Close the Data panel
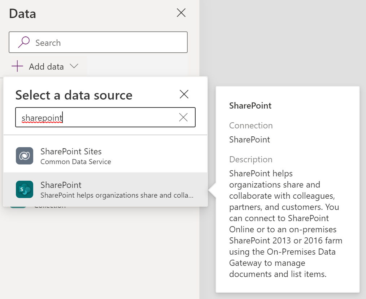This screenshot has width=366, height=299. click(x=181, y=13)
